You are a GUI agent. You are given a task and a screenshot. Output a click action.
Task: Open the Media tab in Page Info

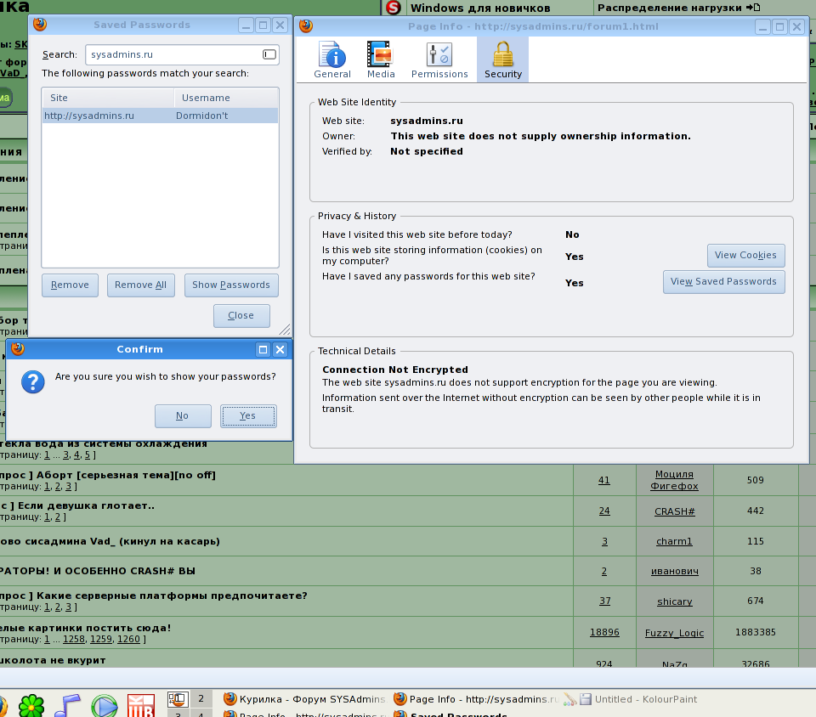click(381, 60)
